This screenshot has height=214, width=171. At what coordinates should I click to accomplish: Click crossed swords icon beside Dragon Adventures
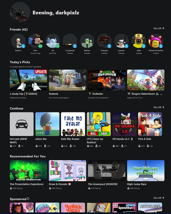[129, 94]
